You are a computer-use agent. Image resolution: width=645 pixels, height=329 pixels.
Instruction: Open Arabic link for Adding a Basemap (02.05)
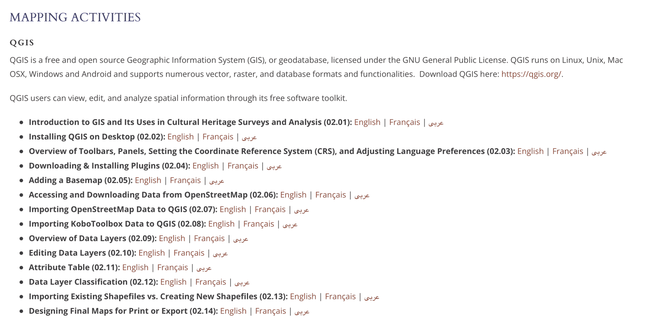(x=216, y=181)
